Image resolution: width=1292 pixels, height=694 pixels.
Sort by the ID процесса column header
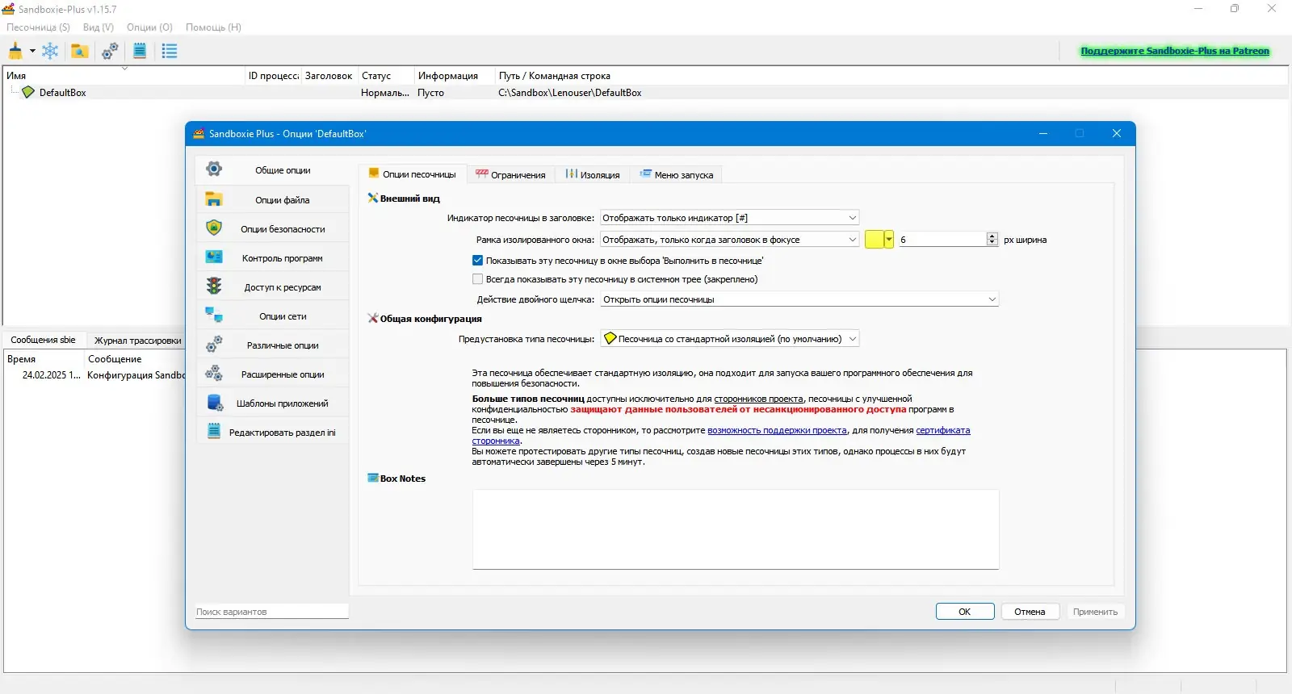click(x=273, y=76)
